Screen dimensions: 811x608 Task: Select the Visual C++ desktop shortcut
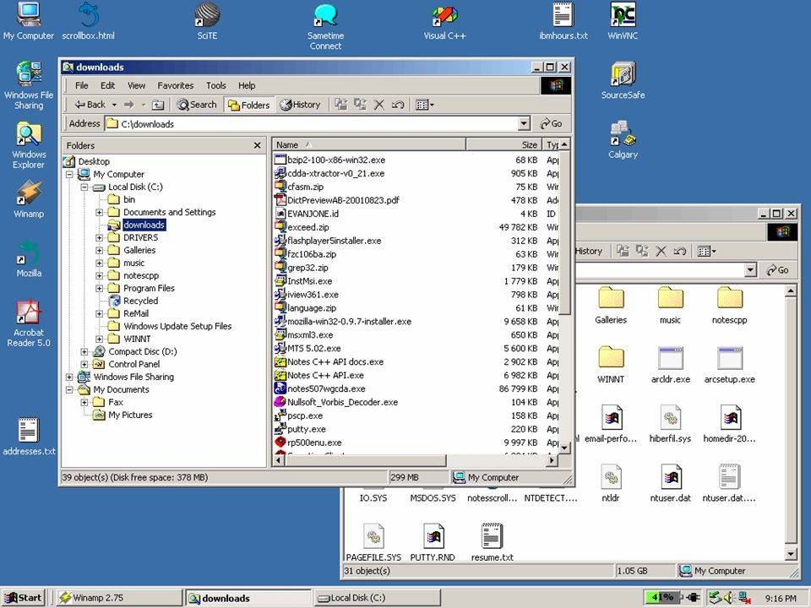point(445,21)
